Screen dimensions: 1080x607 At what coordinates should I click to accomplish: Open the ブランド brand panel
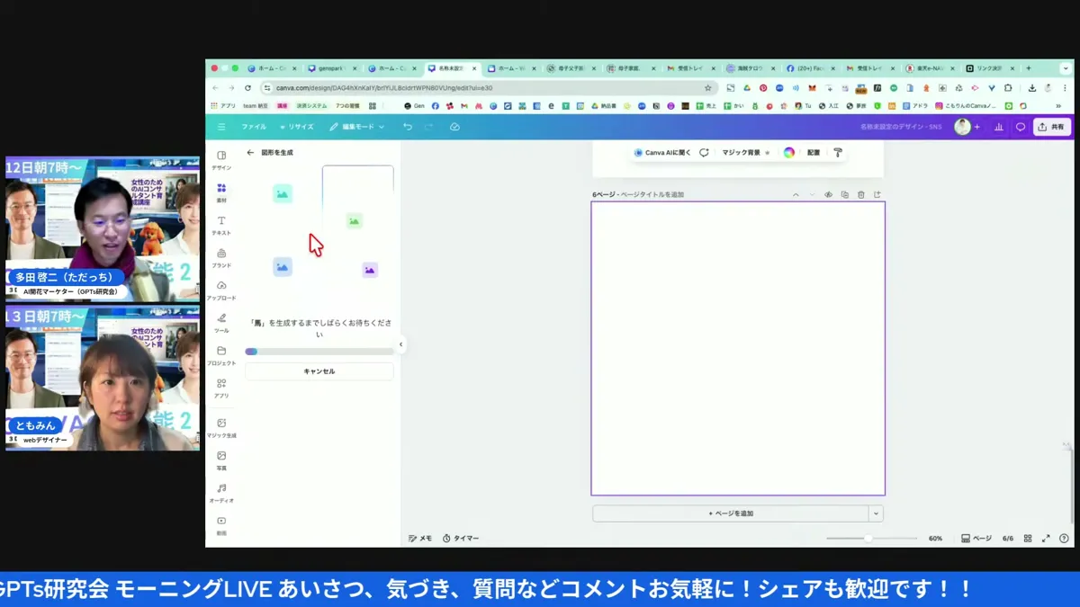click(221, 258)
